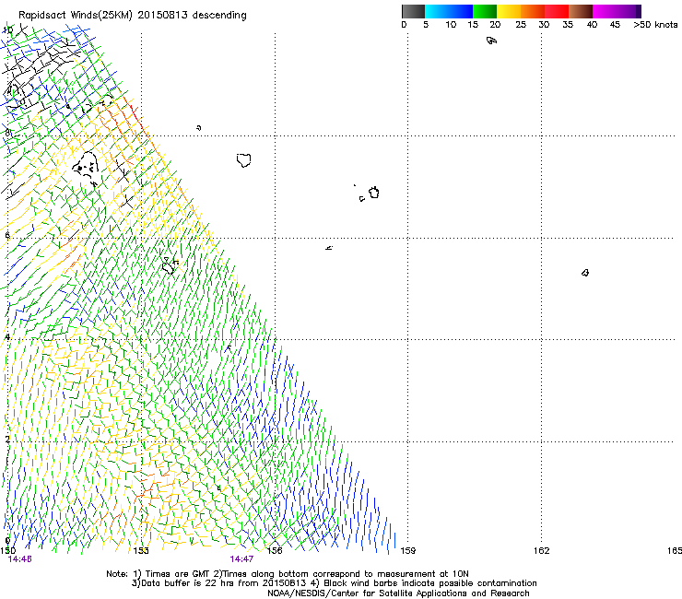Image resolution: width=682 pixels, height=599 pixels.
Task: Click the '15' legend scale label
Action: click(x=473, y=25)
